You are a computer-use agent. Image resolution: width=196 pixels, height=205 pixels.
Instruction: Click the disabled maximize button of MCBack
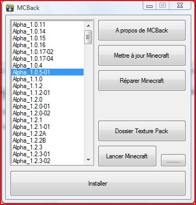click(163, 6)
